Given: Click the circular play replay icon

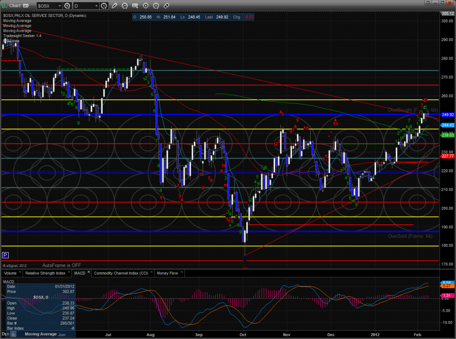Looking at the screenshot, I should pos(146,6).
